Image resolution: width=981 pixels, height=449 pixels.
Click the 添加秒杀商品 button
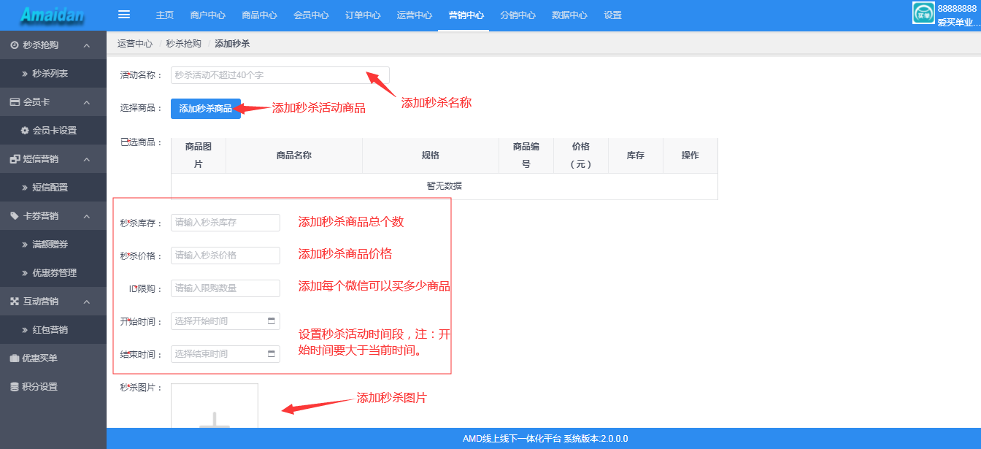pos(206,109)
